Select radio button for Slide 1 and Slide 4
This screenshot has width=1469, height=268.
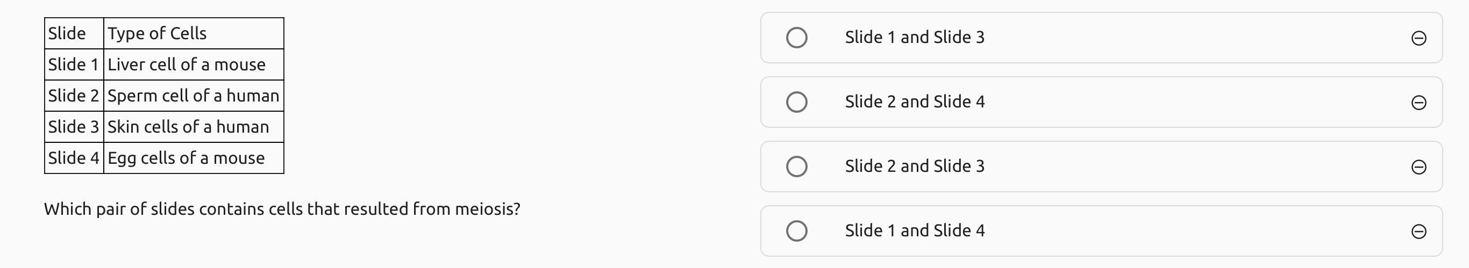point(796,230)
